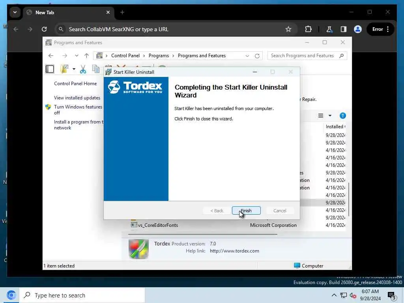Minimize the Start Killer Uninstall dialog

point(255,72)
